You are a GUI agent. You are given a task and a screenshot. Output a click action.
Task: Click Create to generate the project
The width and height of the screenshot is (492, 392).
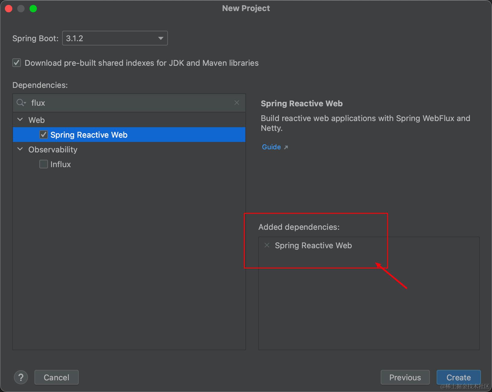coord(458,377)
